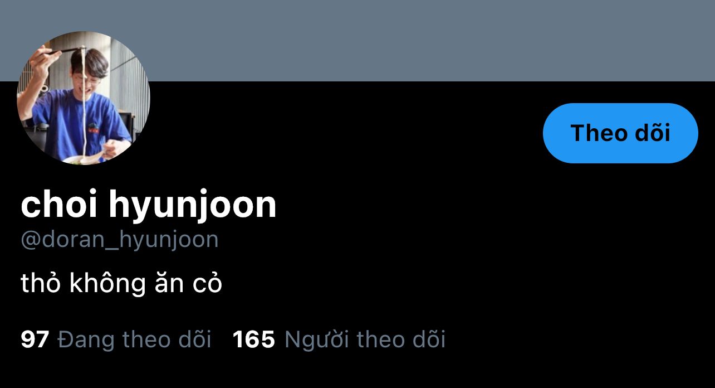
Task: Click the word hyunjoon in display name
Action: (193, 206)
